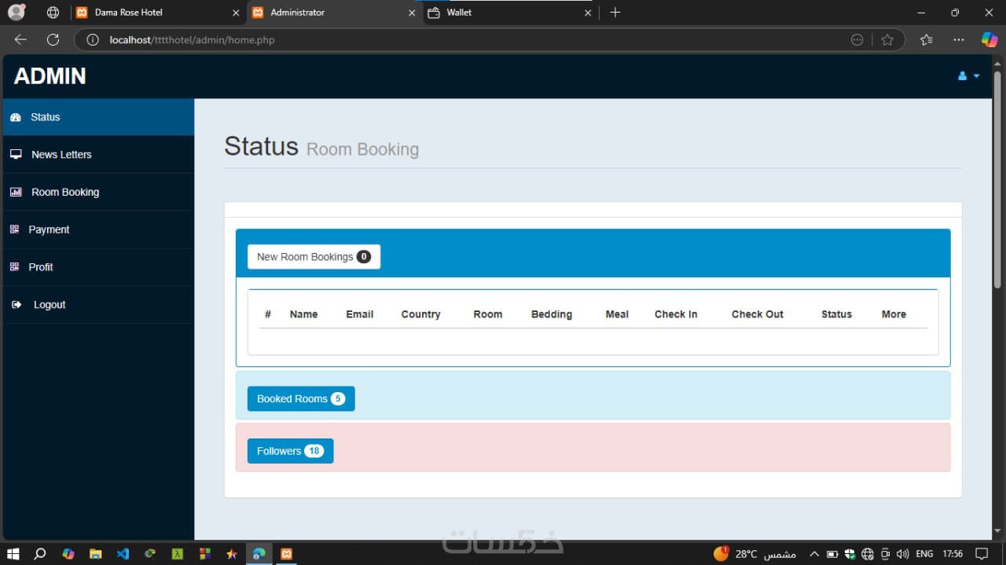Open the weather widget showing 28°C

(x=754, y=554)
